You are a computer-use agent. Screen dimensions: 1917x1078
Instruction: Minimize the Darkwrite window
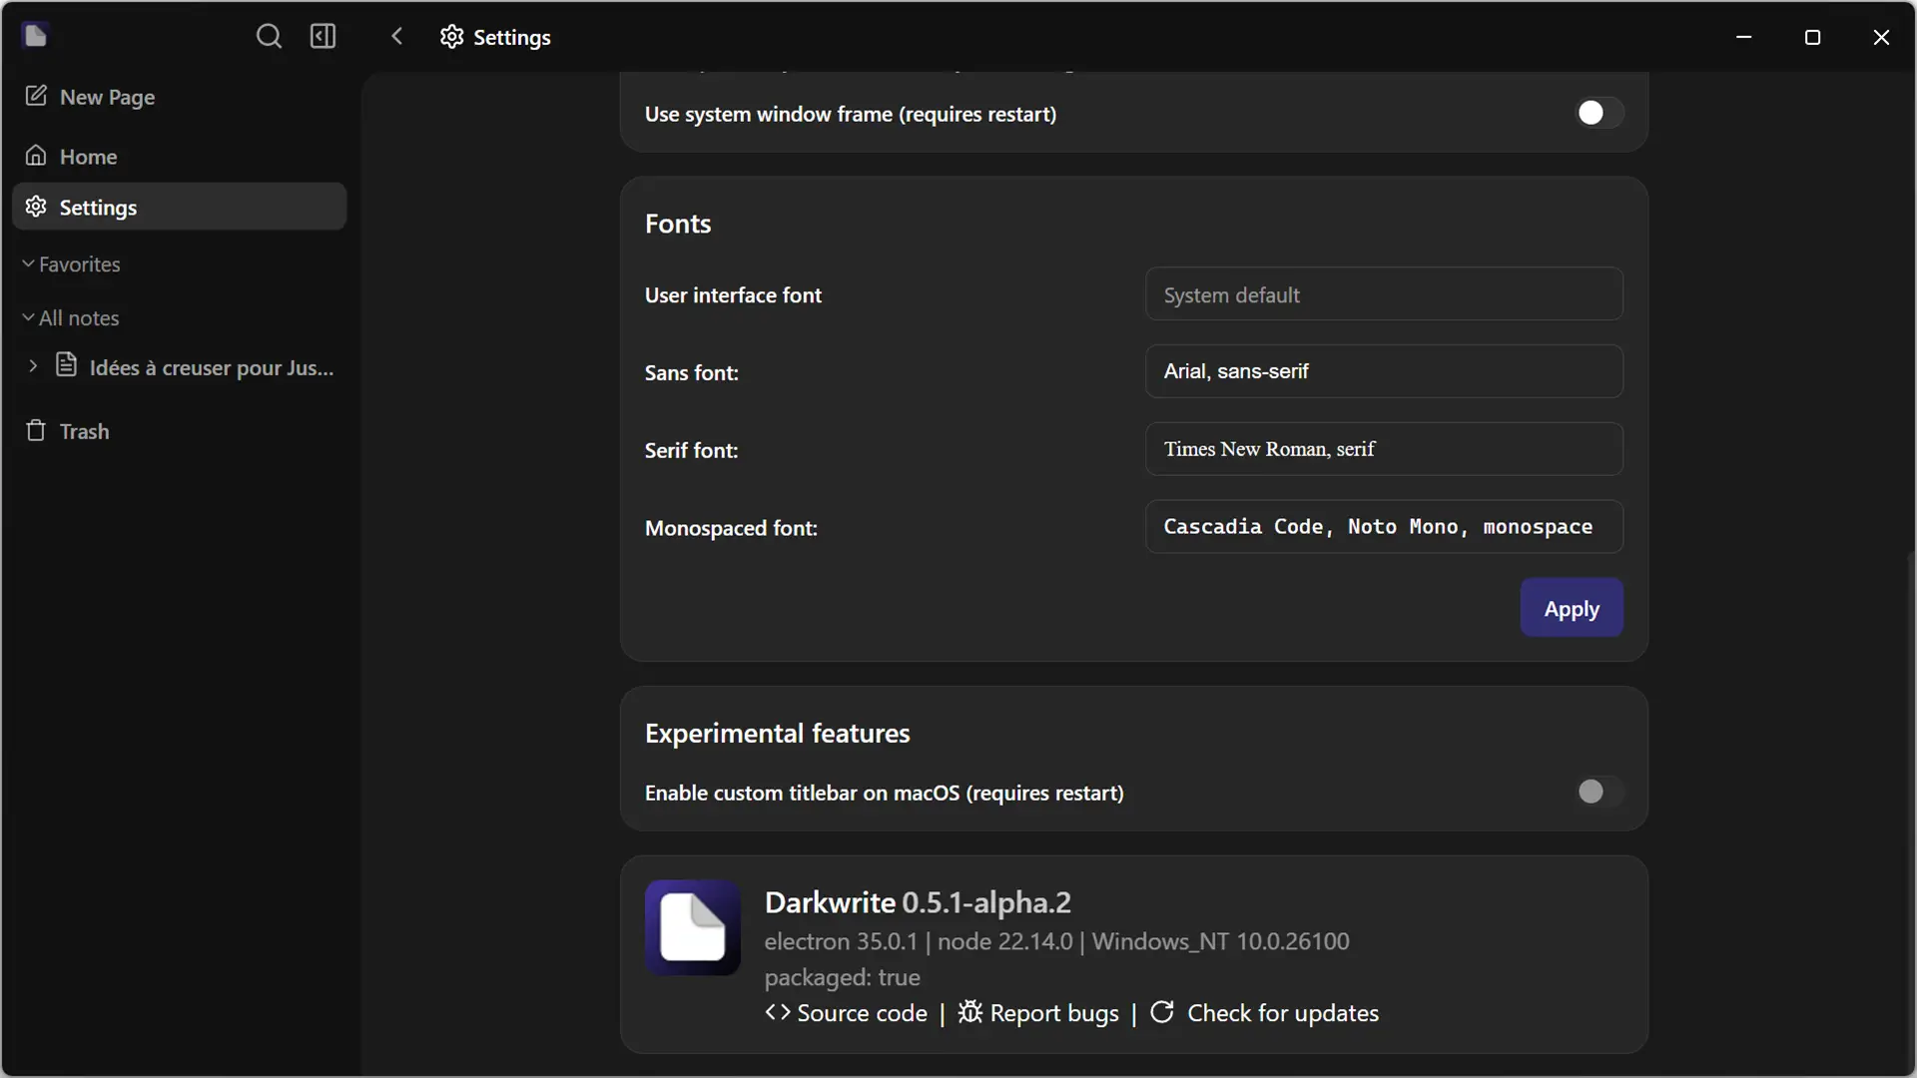[x=1744, y=37]
